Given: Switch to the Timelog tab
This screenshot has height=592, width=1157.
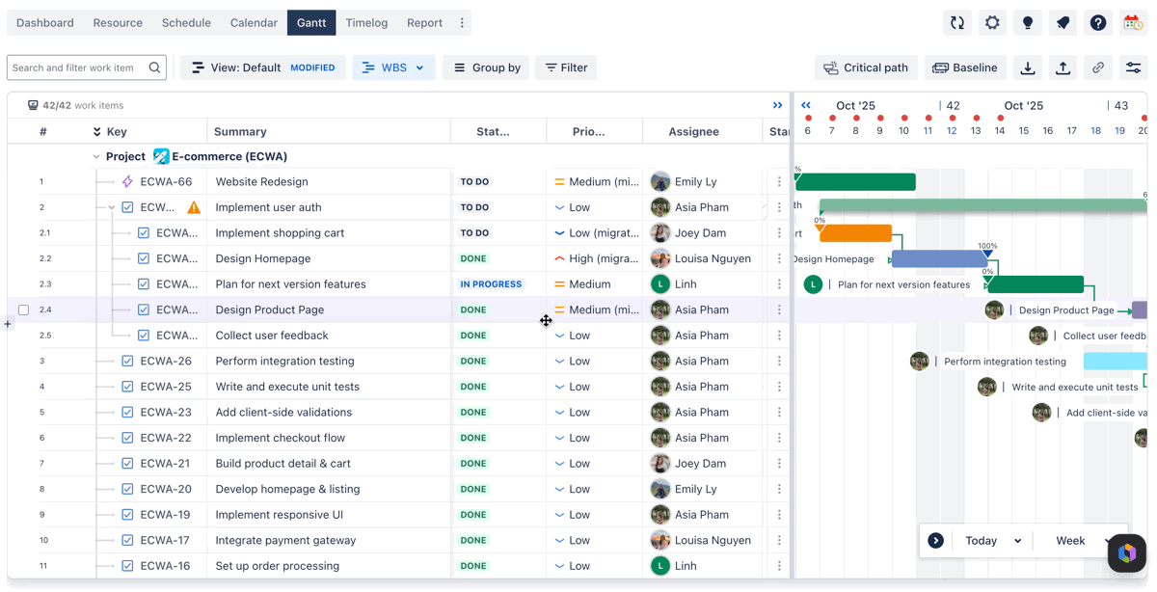Looking at the screenshot, I should pyautogui.click(x=366, y=23).
